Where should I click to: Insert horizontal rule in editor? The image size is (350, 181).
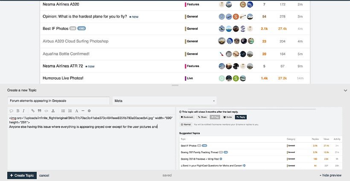tap(83, 111)
